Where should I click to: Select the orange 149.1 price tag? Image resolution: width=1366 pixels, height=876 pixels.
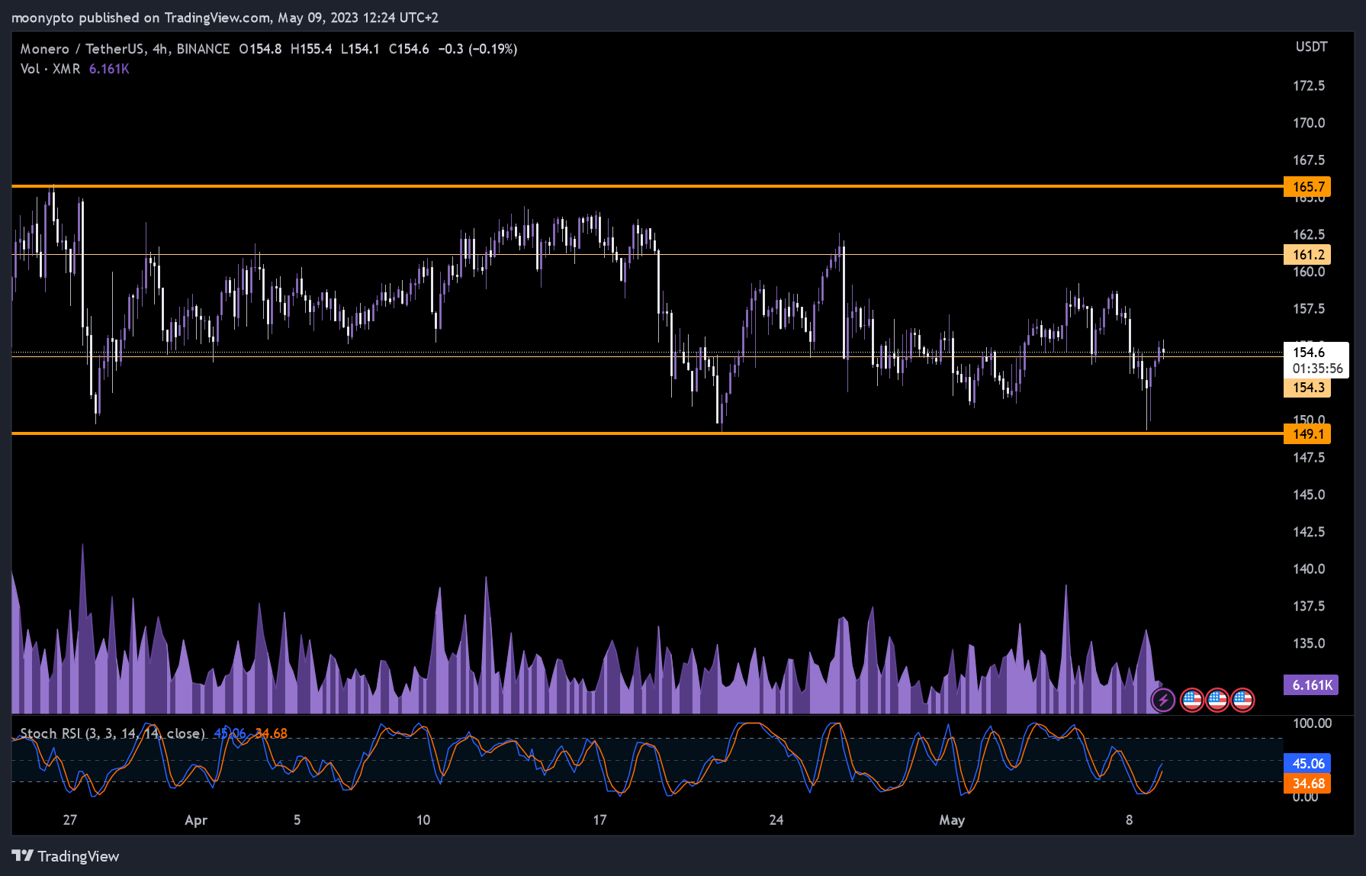(x=1308, y=434)
